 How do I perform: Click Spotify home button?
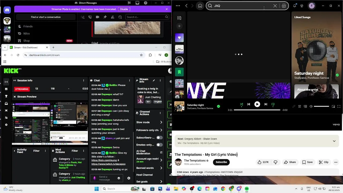pos(200,6)
